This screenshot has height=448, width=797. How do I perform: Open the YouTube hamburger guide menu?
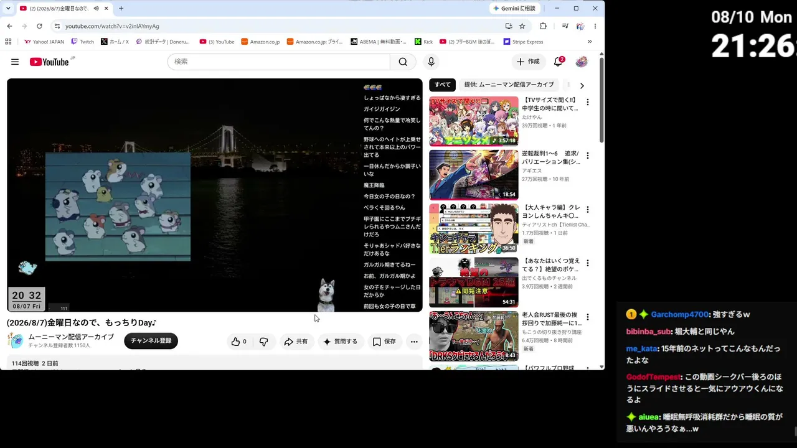[15, 62]
